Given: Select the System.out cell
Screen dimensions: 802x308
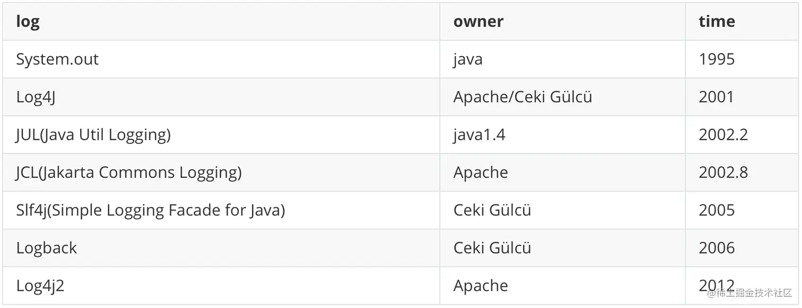Looking at the screenshot, I should (x=57, y=59).
